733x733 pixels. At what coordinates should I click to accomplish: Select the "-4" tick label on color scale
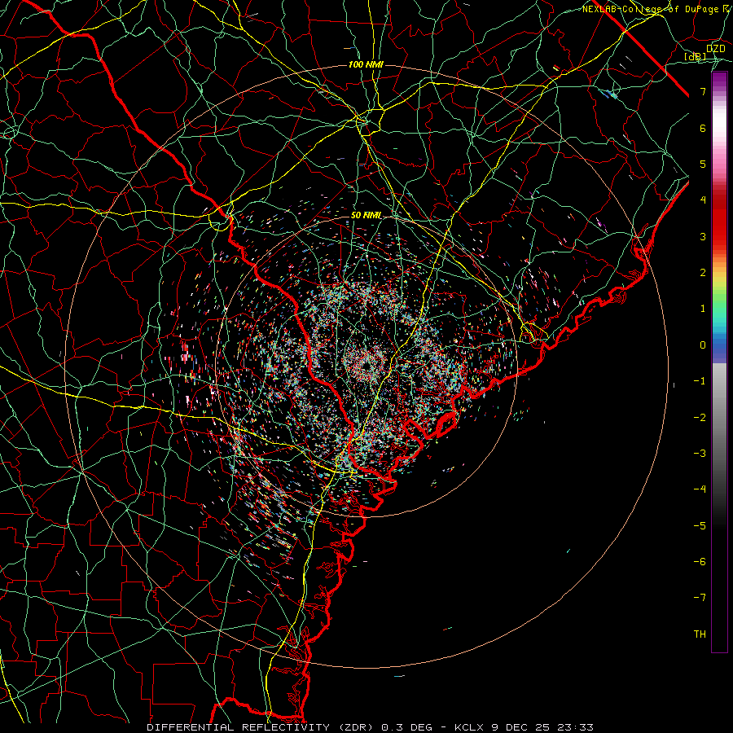pos(700,489)
